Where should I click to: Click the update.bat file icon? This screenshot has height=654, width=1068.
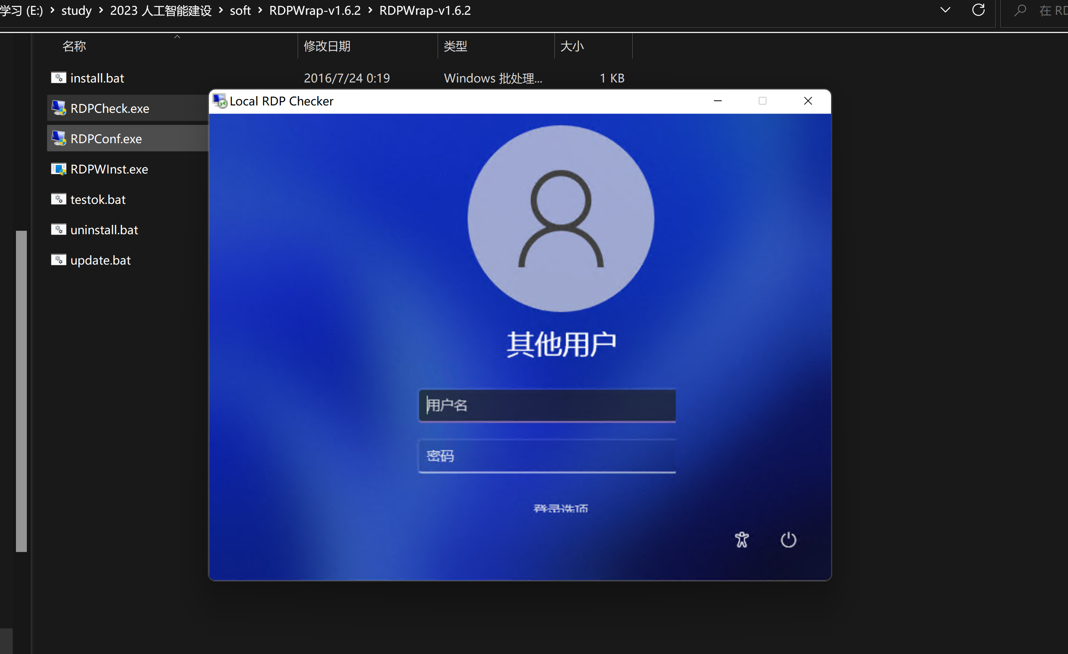58,260
